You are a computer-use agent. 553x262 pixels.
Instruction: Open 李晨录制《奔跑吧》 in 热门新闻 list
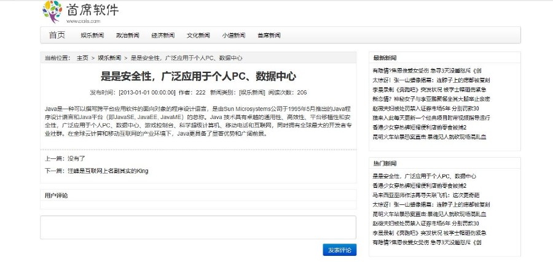coord(429,233)
